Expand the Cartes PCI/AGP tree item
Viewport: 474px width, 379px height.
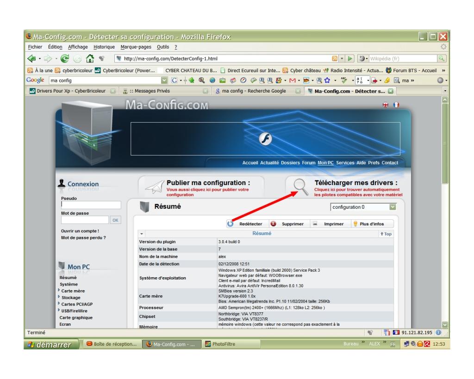click(x=59, y=304)
